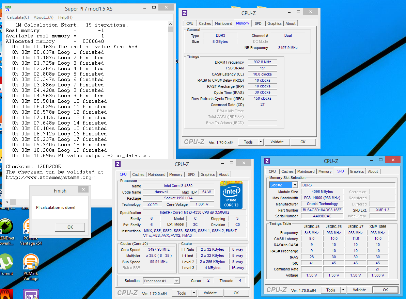406x299 pixels.
Task: Open the flame icon desktop shortcut
Action: pos(6,294)
